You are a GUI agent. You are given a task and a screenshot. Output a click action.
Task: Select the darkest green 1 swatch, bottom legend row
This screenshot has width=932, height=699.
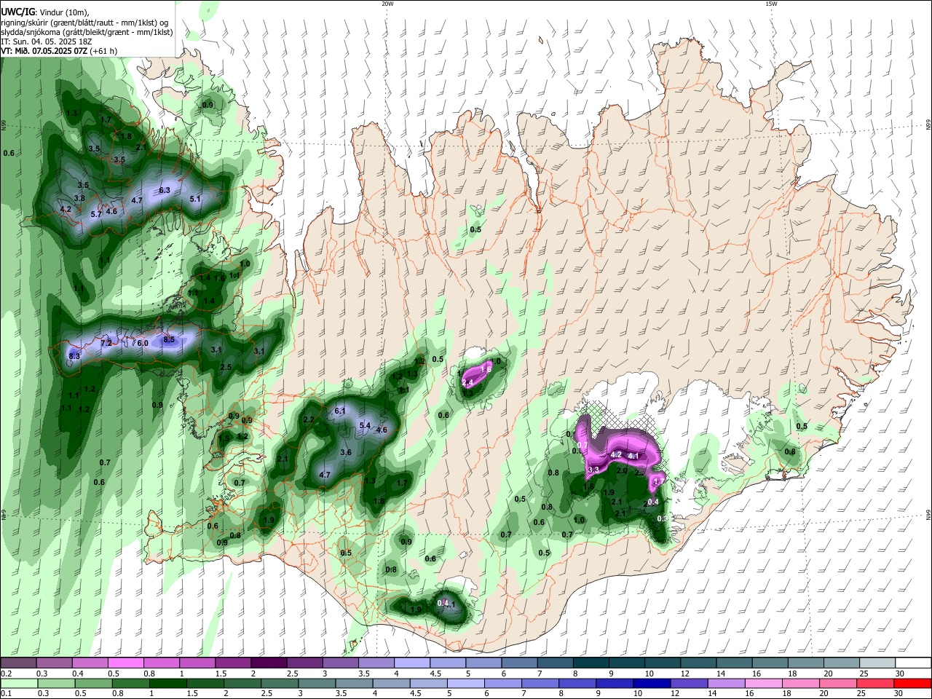point(167,683)
